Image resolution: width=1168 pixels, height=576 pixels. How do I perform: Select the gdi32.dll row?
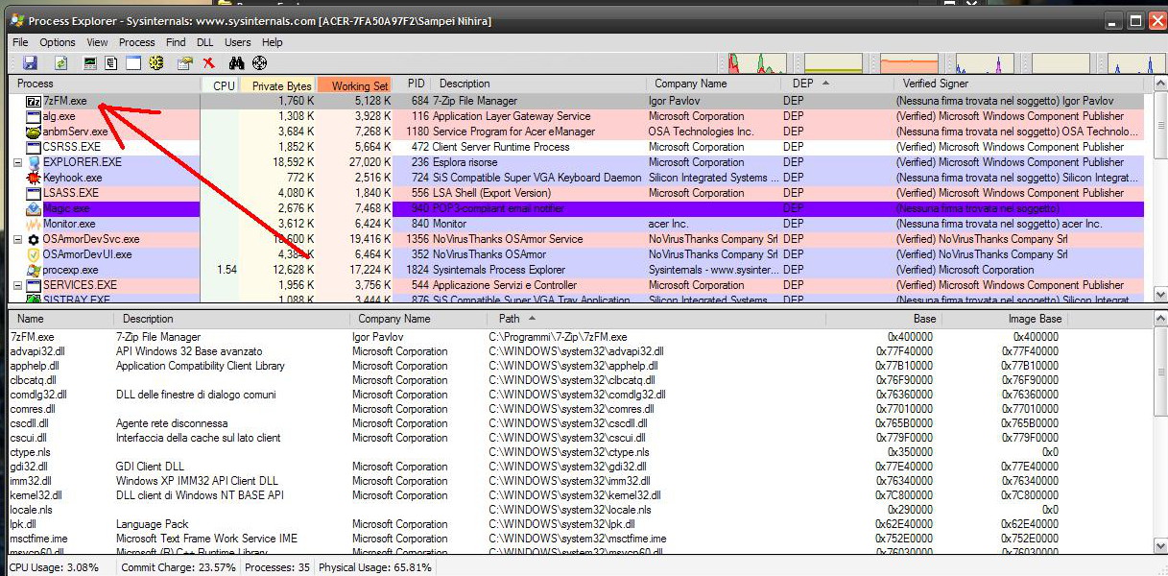[579, 467]
